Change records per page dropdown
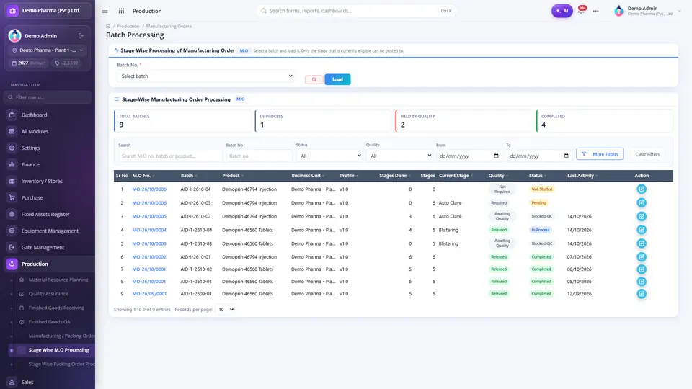The image size is (692, 389). tap(225, 310)
